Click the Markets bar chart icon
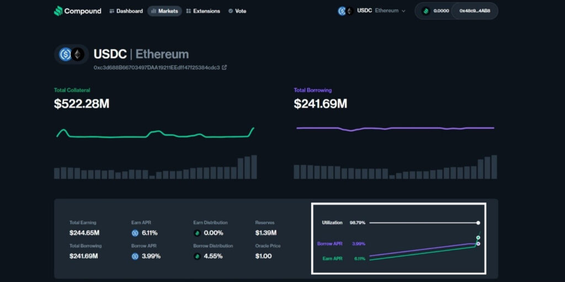The height and width of the screenshot is (282, 565). pos(153,11)
